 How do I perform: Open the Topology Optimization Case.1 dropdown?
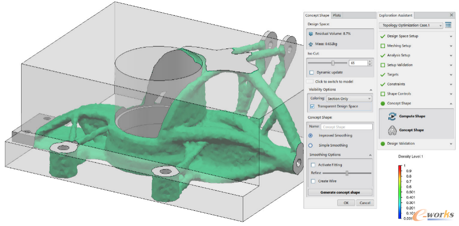click(x=411, y=25)
